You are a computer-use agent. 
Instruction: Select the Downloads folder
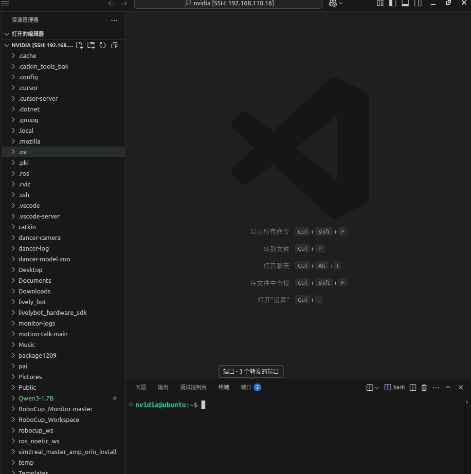tap(63, 291)
